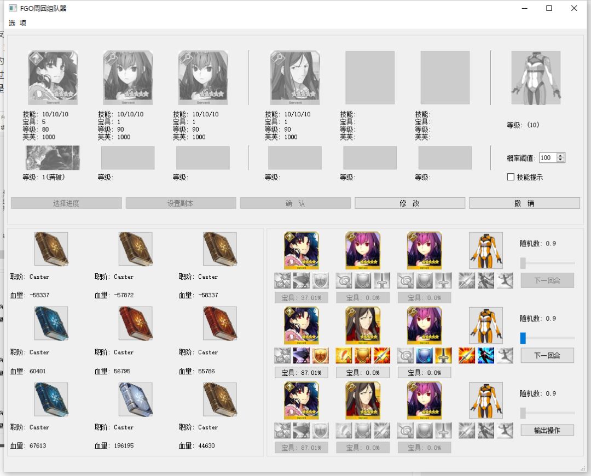Screen dimensions: 591x476
Task: Use purple-haired servant's blue shield skill, round 2
Action: point(425,355)
